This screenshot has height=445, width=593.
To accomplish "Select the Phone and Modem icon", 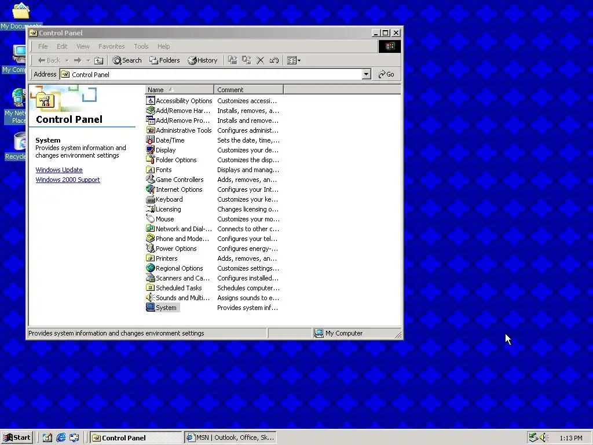I will (151, 238).
